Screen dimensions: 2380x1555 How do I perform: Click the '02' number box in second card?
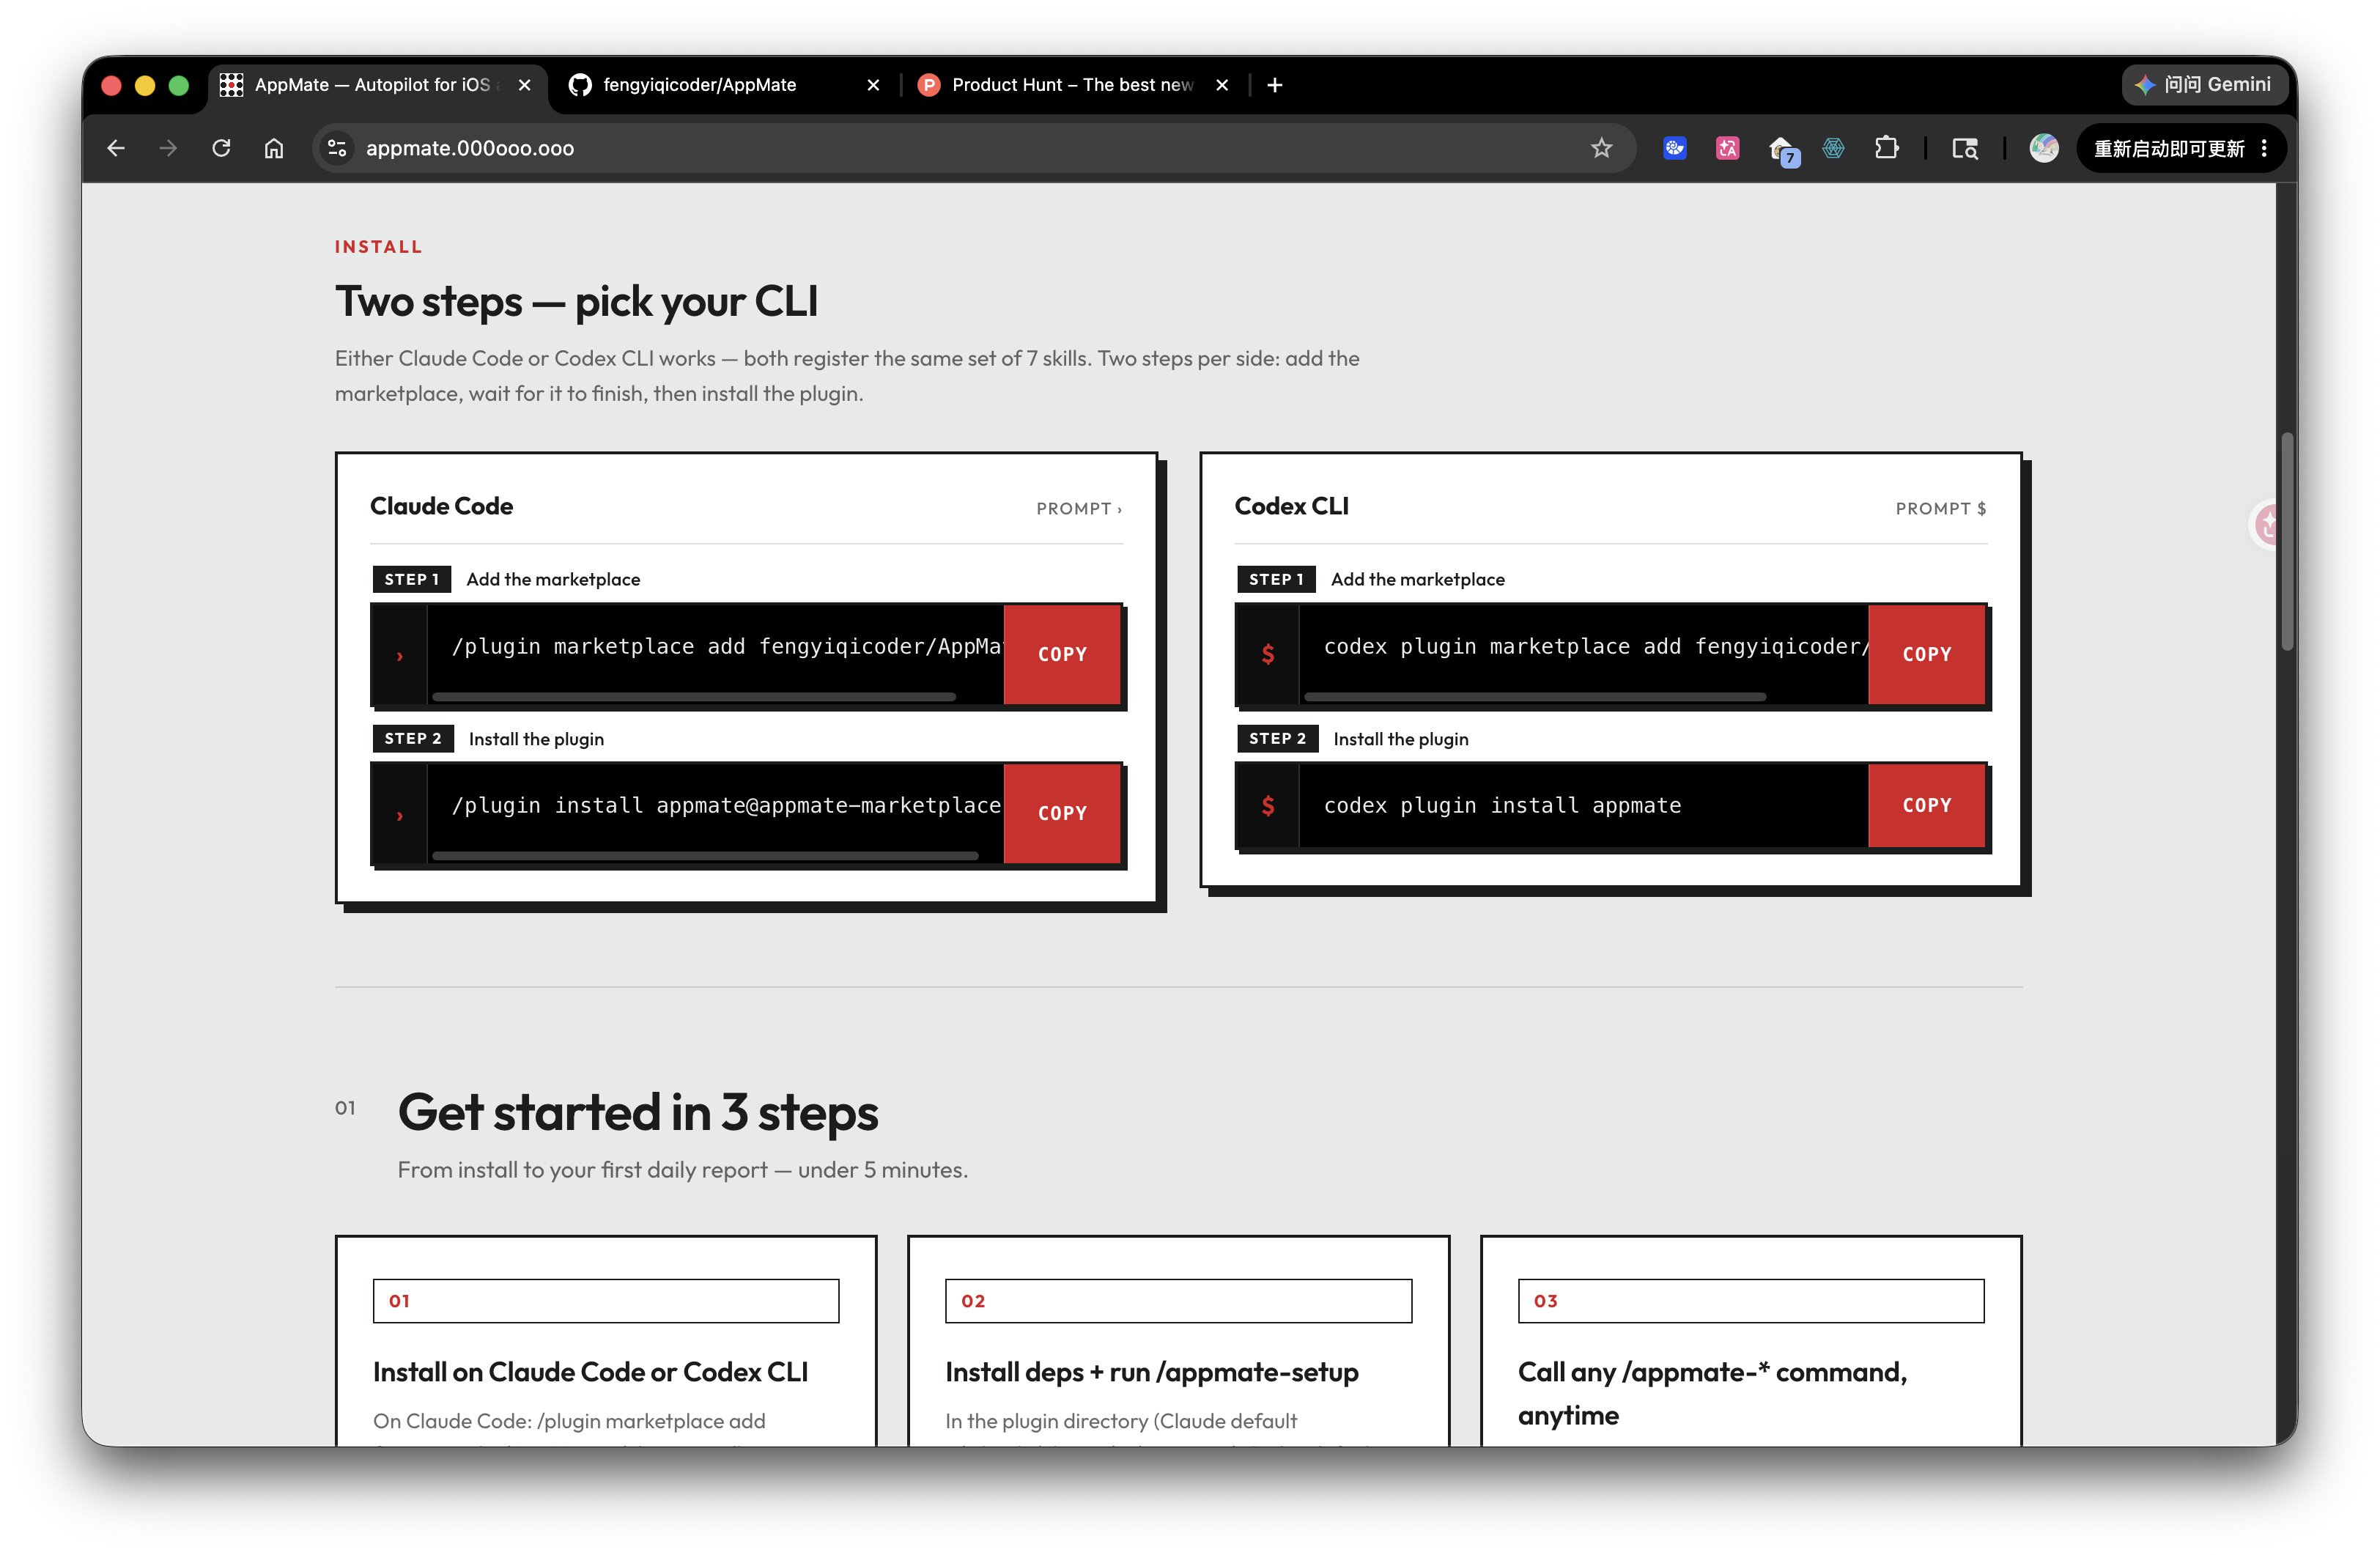(x=1178, y=1300)
